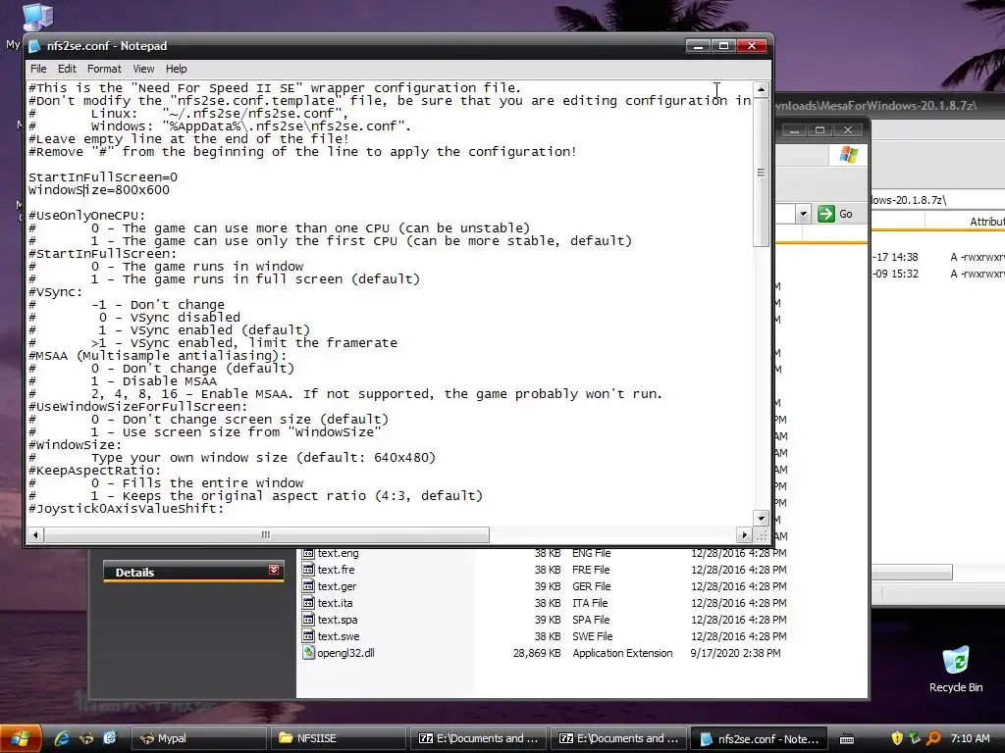Open the File menu in Notepad

(38, 69)
